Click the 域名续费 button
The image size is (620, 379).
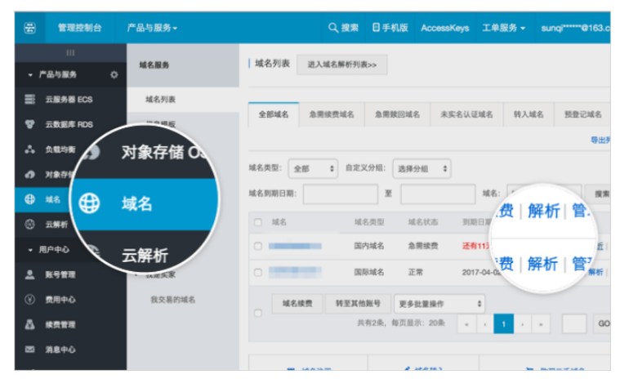297,304
